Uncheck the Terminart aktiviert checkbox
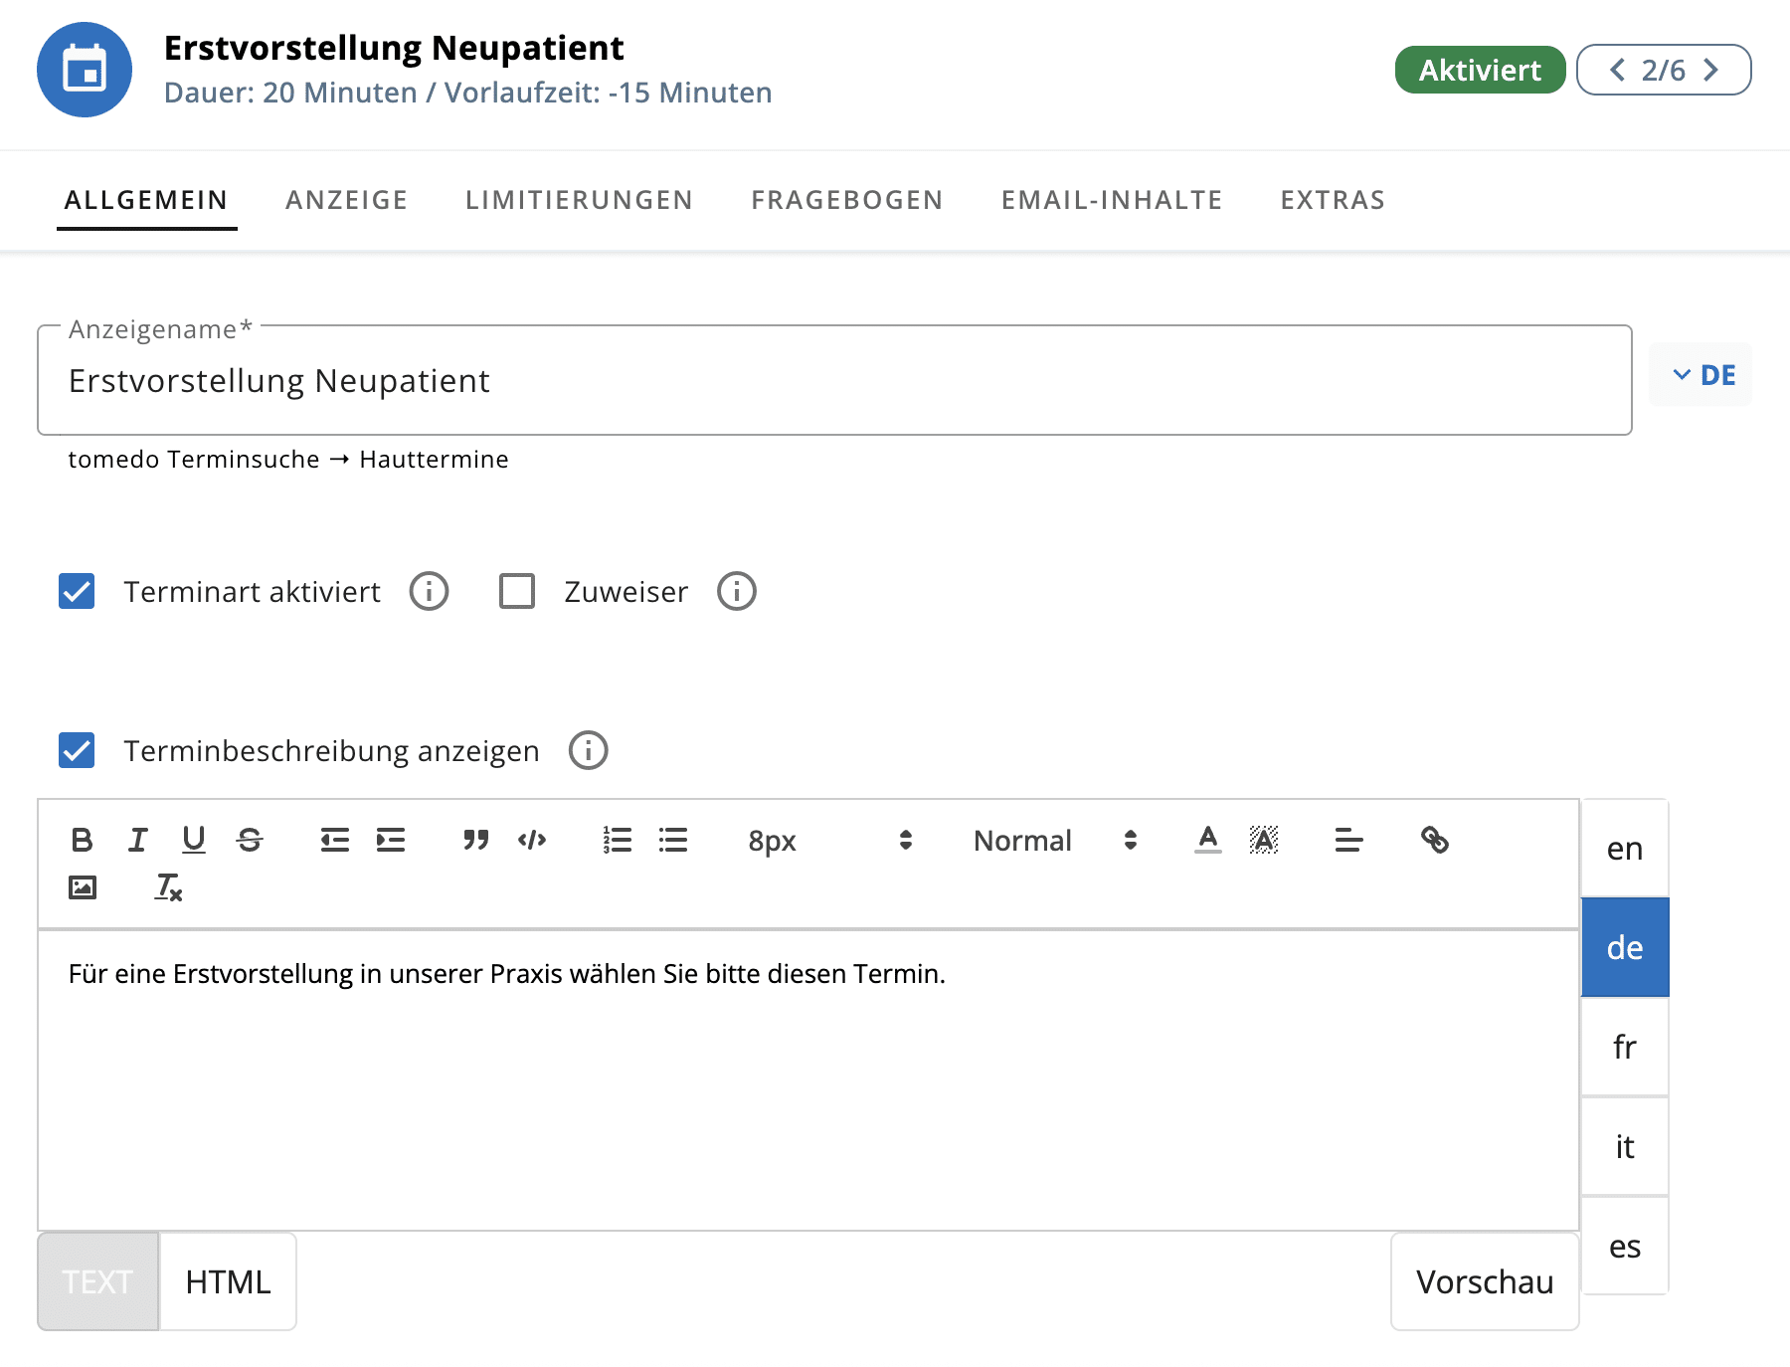 tap(77, 591)
